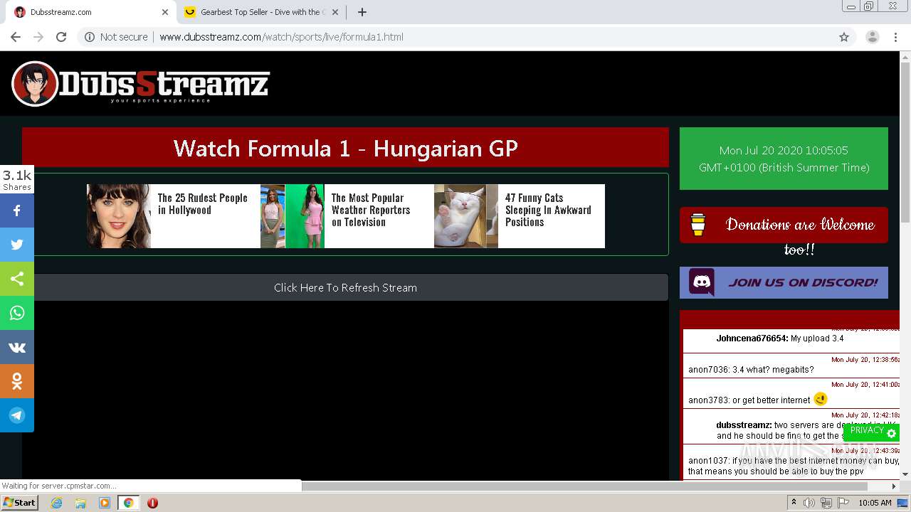Open the red Opera-style taskbar icon

[x=152, y=503]
